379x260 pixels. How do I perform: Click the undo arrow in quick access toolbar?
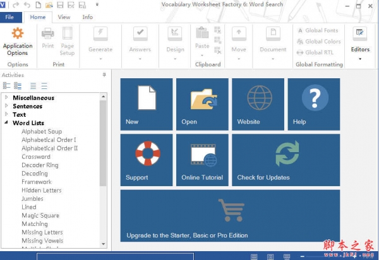tap(27, 4)
